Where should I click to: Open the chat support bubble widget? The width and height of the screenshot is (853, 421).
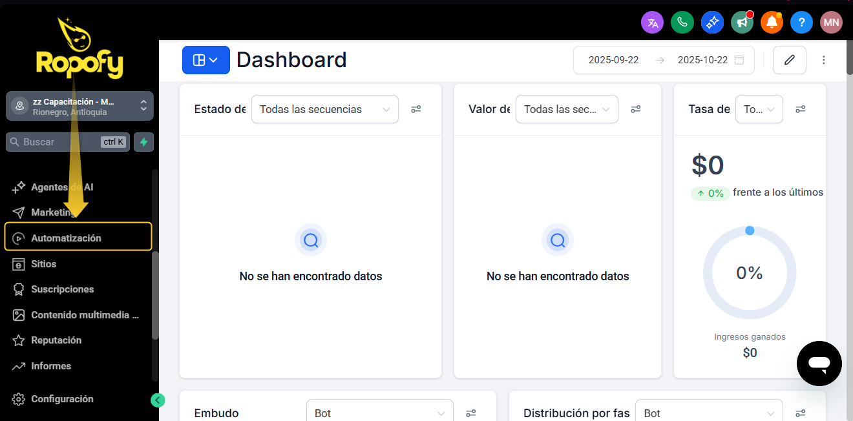point(819,364)
